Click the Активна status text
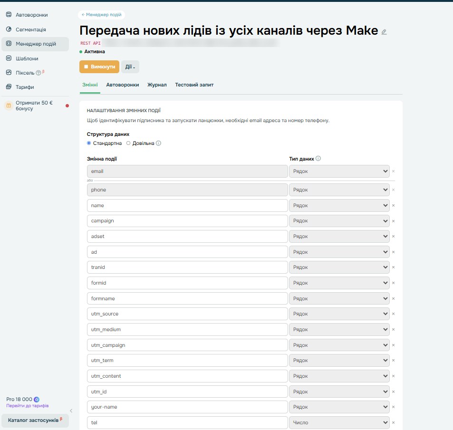Viewport: 453px width, 430px height. click(95, 52)
